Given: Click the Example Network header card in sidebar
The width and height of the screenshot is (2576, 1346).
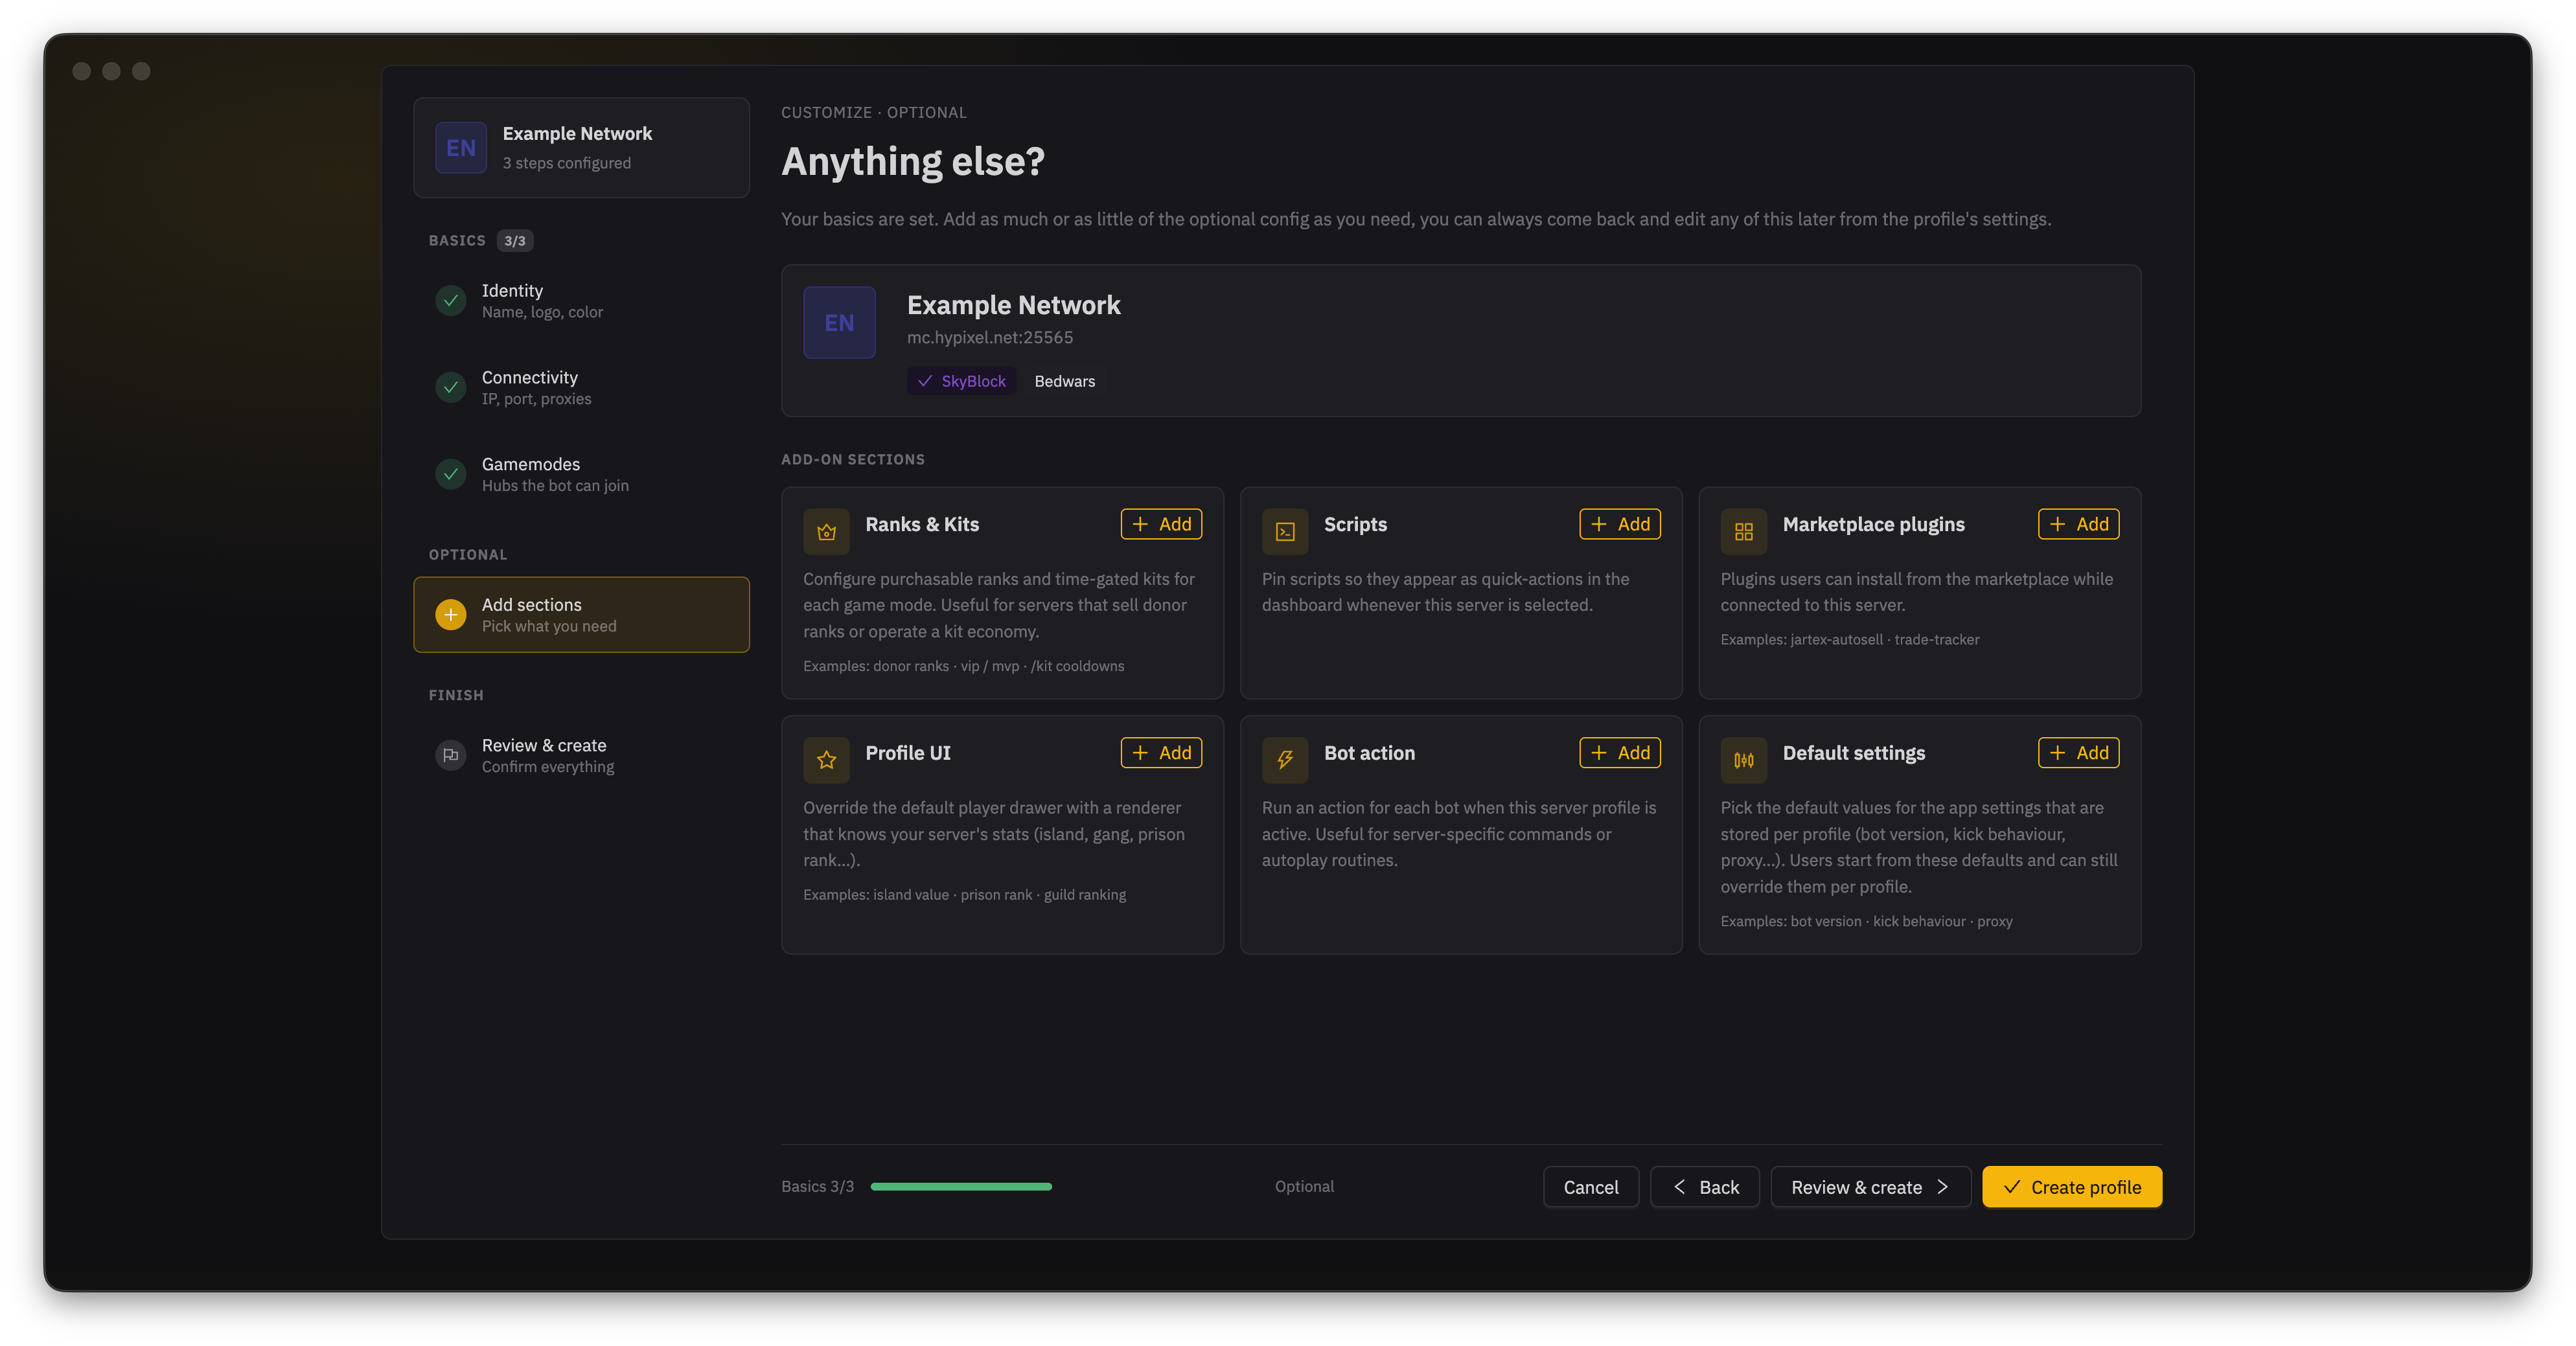Looking at the screenshot, I should pos(581,147).
